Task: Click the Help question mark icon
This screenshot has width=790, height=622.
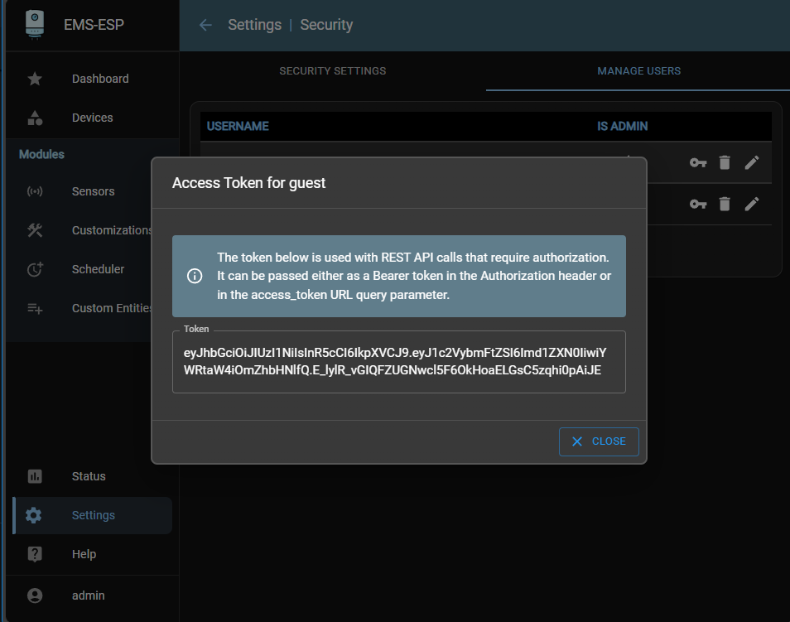Action: 35,554
